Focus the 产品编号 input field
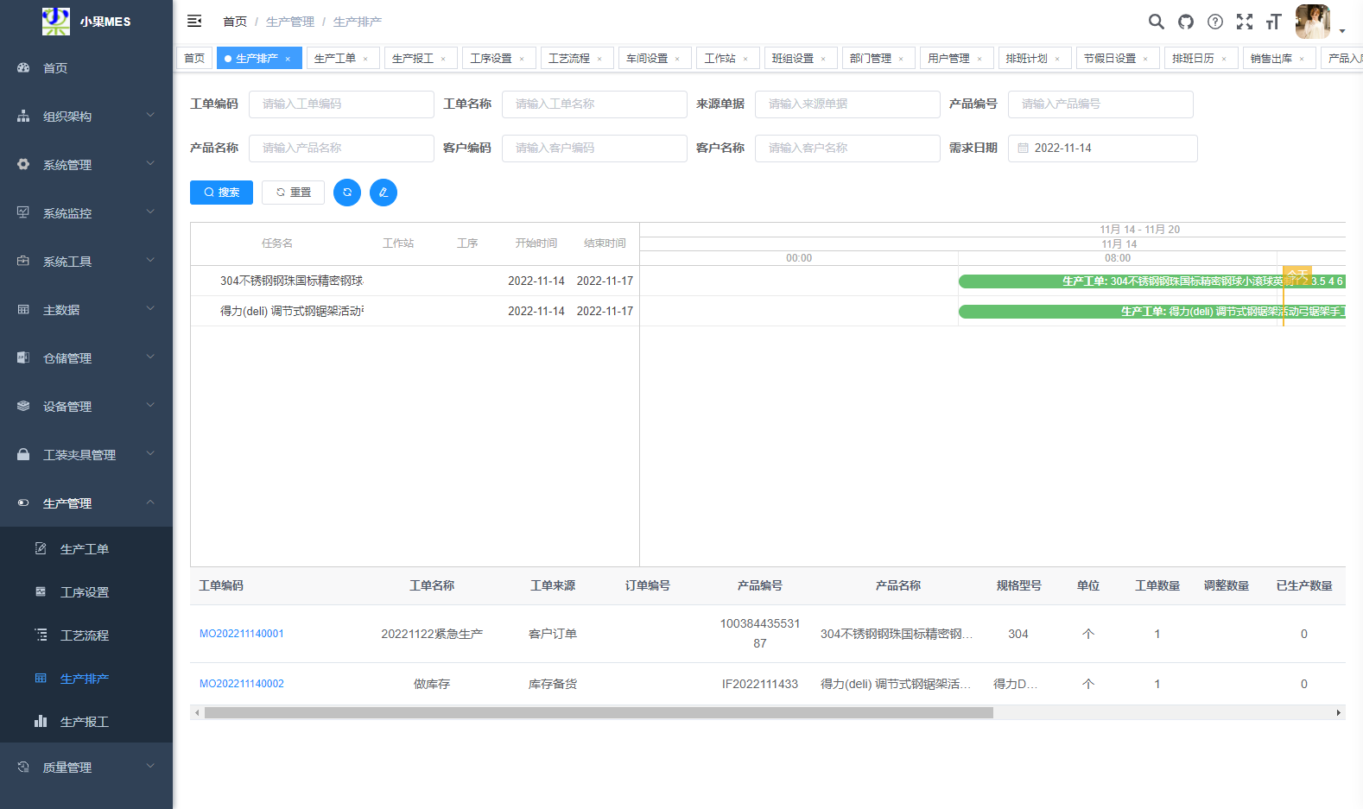The width and height of the screenshot is (1363, 809). tap(1100, 104)
